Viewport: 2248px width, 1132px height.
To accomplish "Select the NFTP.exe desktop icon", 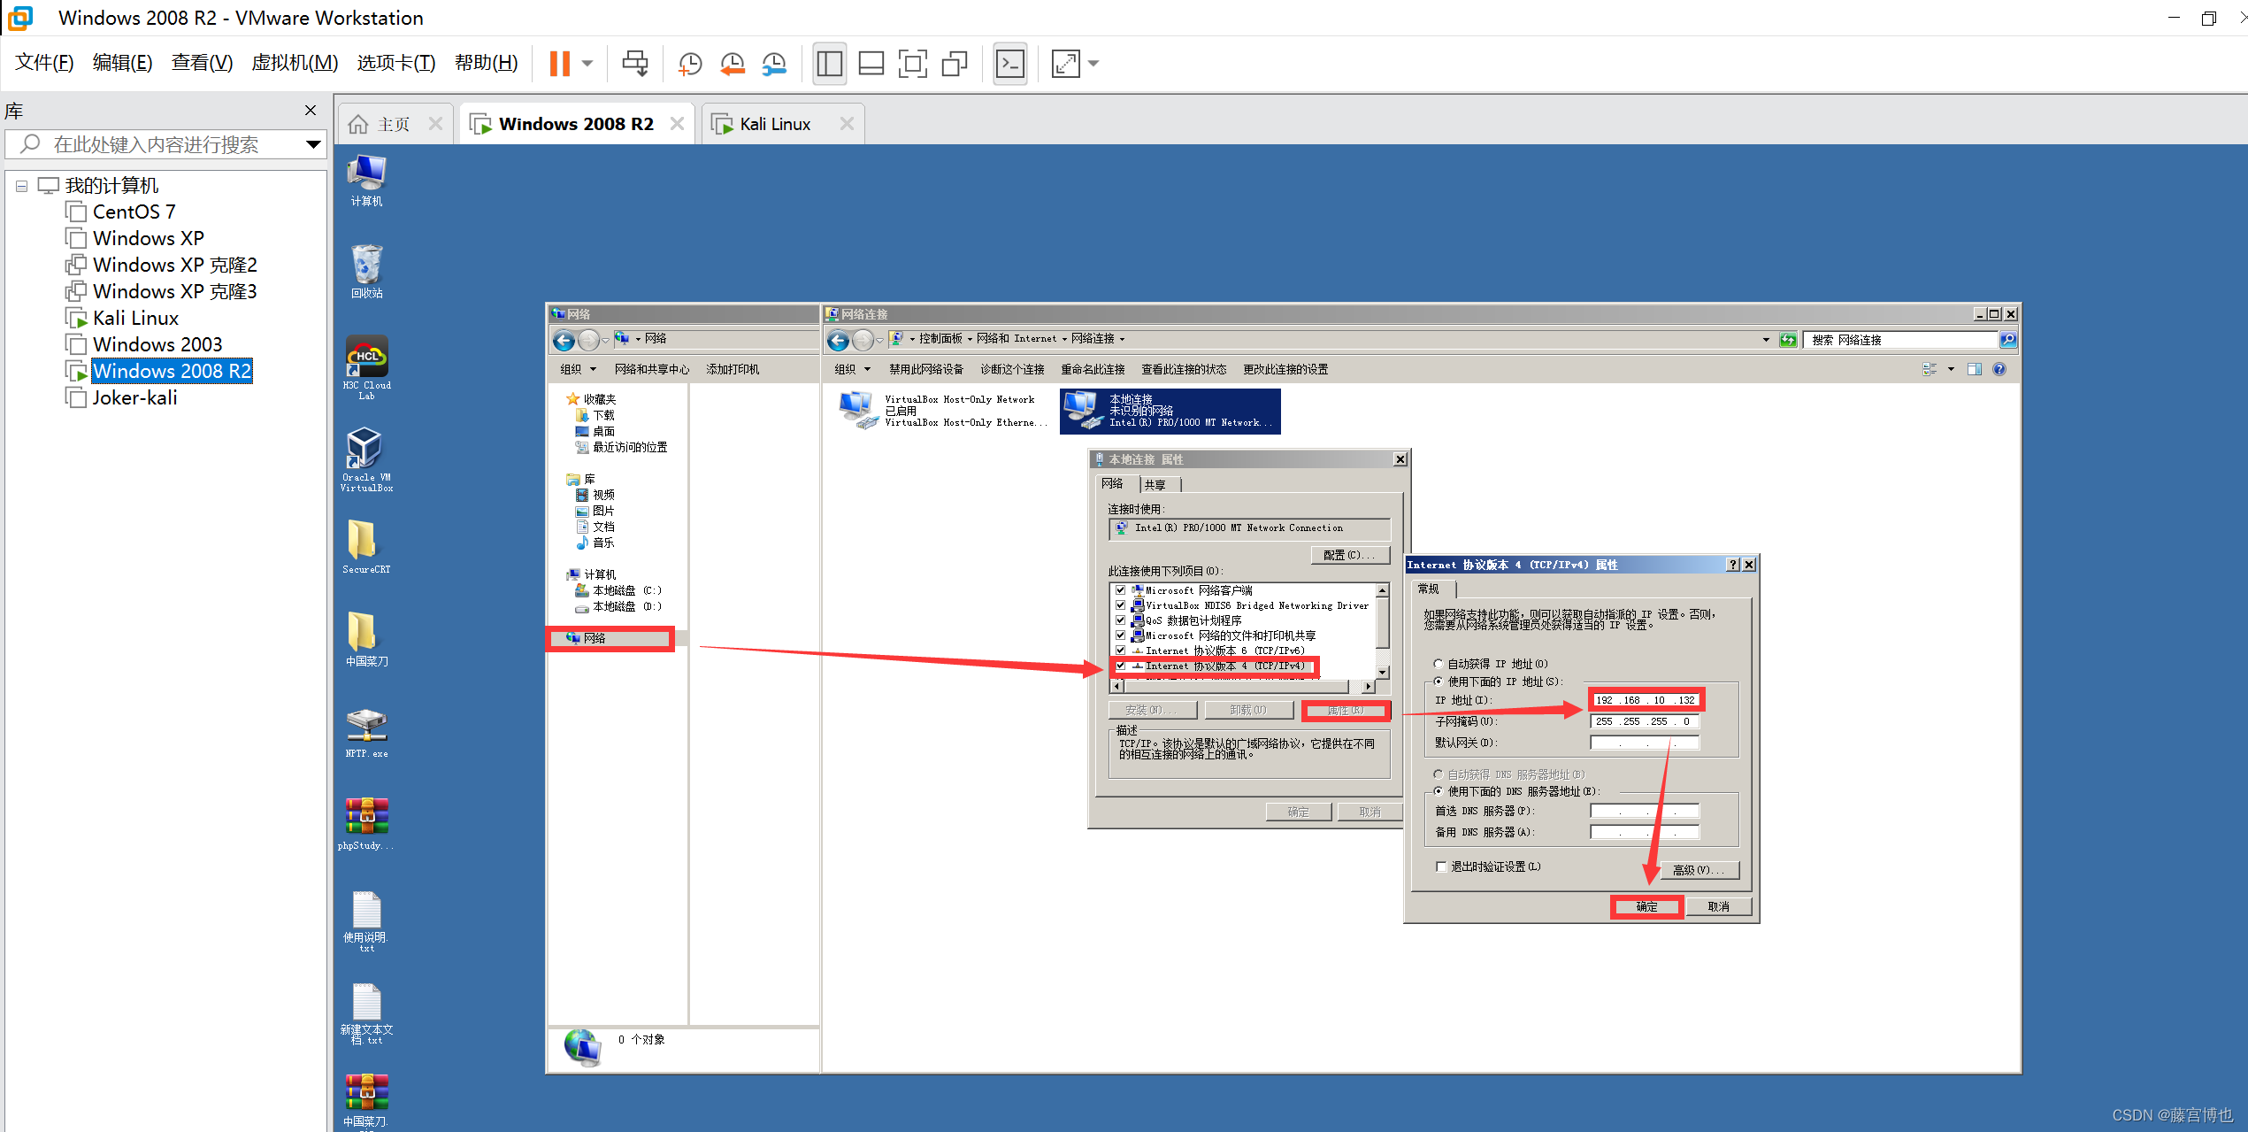I will pyautogui.click(x=366, y=733).
